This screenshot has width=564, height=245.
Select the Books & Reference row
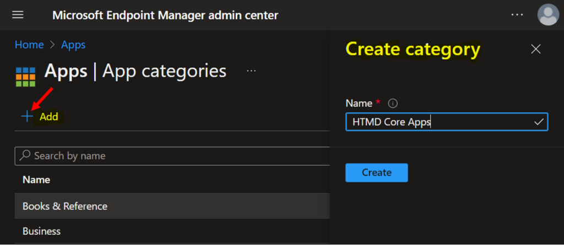pyautogui.click(x=172, y=206)
